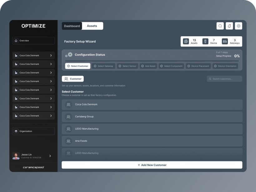The image size is (256, 192).
Task: Go to the Select Gateway step
Action: (x=104, y=66)
